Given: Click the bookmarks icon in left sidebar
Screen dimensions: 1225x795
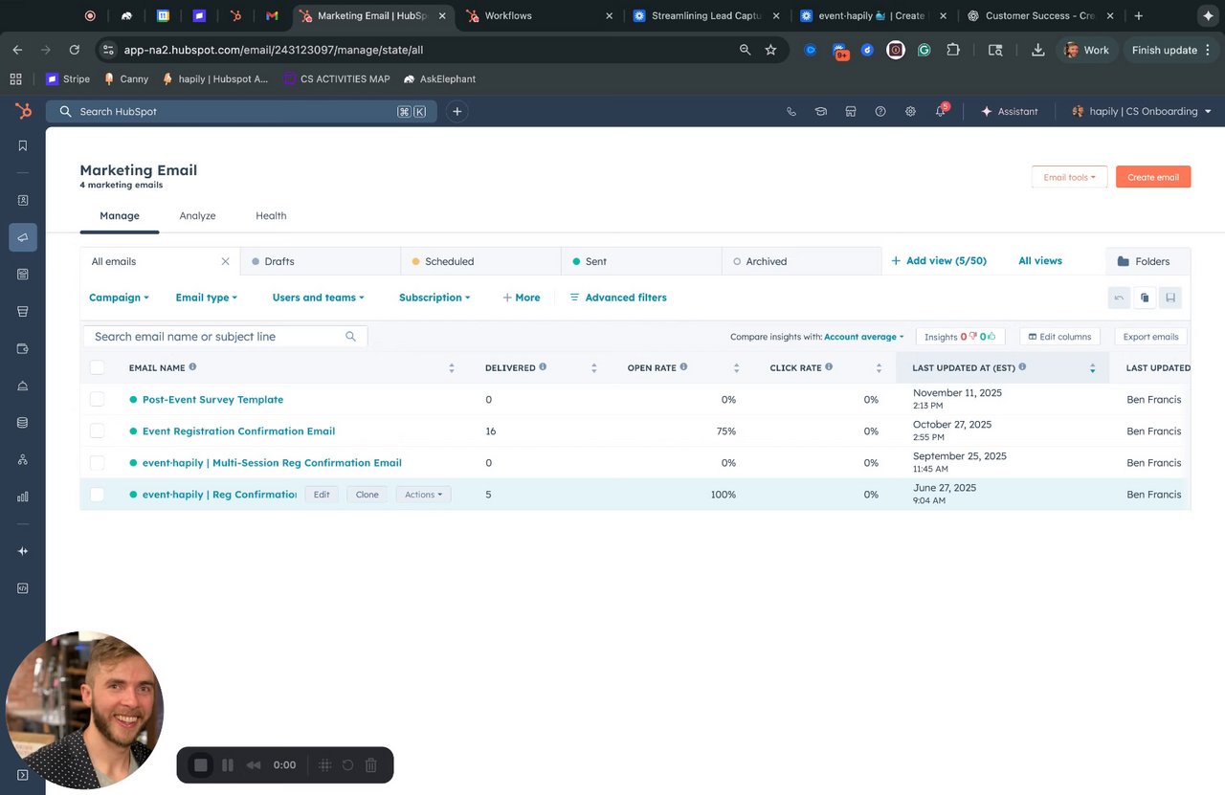Looking at the screenshot, I should pos(23,145).
